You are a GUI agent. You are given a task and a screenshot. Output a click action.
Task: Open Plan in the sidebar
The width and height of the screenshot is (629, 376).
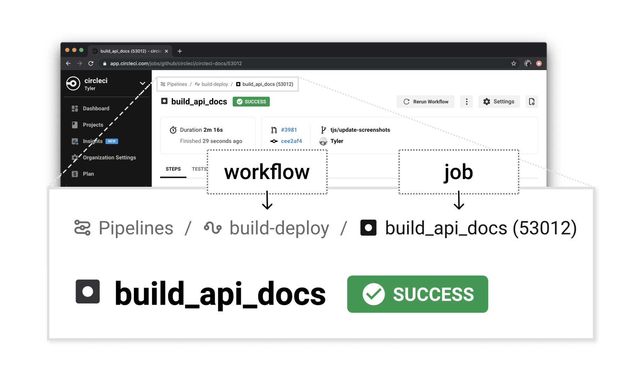[88, 174]
